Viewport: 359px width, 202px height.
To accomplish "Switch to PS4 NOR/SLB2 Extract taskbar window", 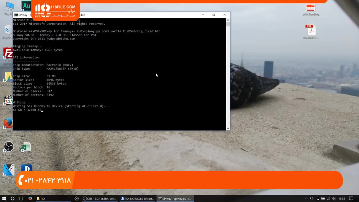I will point(137,199).
